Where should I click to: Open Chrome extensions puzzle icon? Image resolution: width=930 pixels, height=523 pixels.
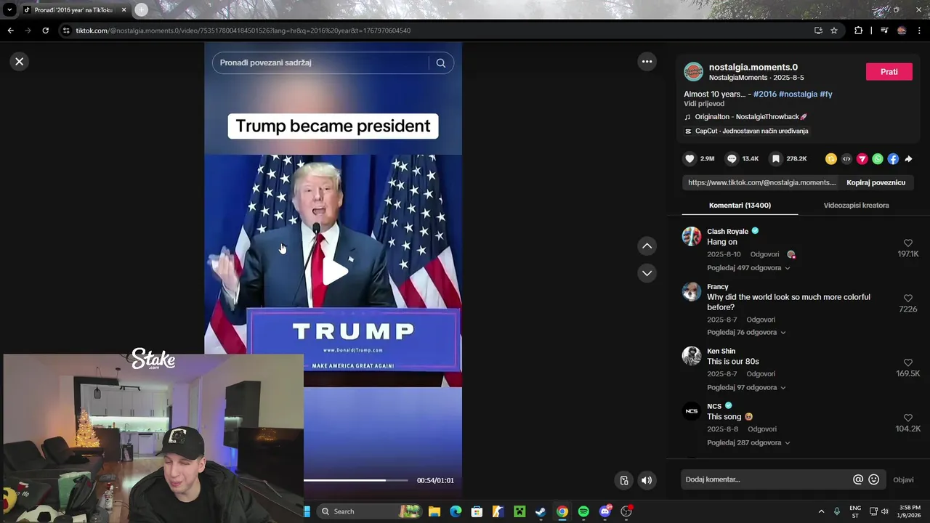click(858, 31)
